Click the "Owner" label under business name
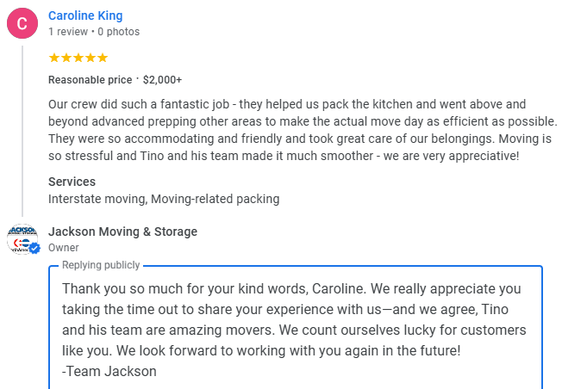This screenshot has width=562, height=389. (x=63, y=248)
